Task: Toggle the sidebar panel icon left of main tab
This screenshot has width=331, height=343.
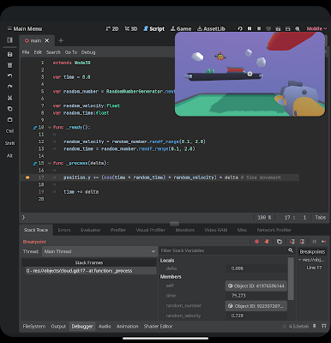Action: click(x=9, y=40)
